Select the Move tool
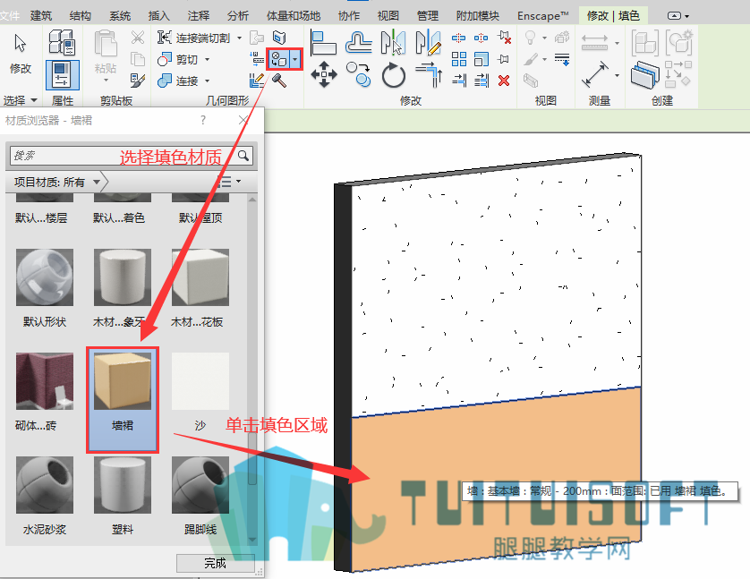This screenshot has height=579, width=750. click(324, 74)
